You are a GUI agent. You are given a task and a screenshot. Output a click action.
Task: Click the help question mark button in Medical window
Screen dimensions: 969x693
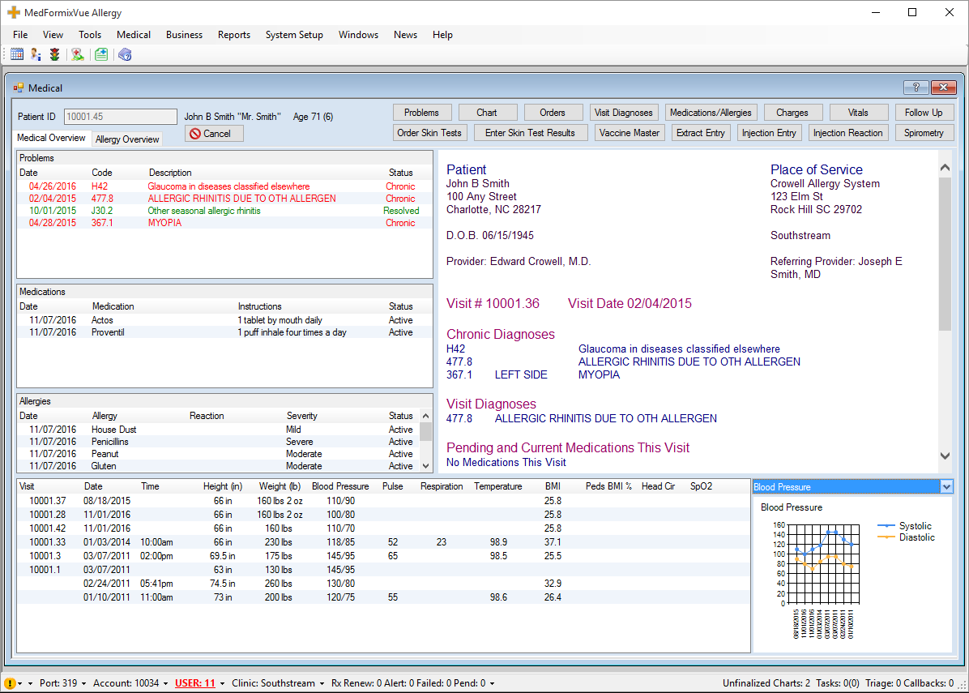[916, 88]
